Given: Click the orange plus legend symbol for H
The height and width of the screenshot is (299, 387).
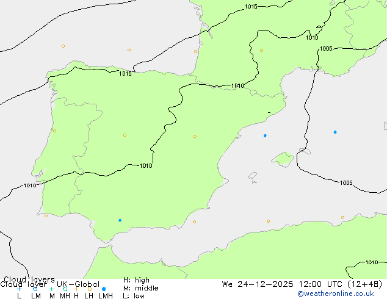Looking at the screenshot, I should point(76,289).
